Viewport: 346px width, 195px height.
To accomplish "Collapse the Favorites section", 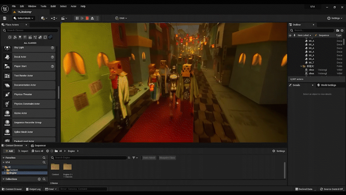I will click(4, 158).
